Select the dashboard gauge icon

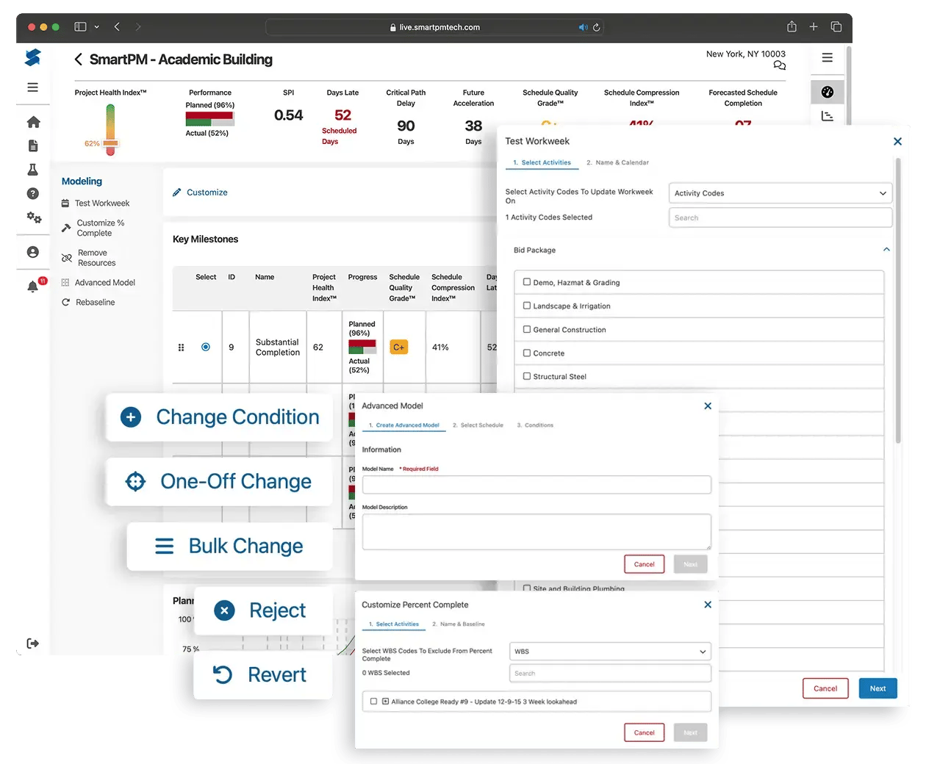pyautogui.click(x=828, y=93)
